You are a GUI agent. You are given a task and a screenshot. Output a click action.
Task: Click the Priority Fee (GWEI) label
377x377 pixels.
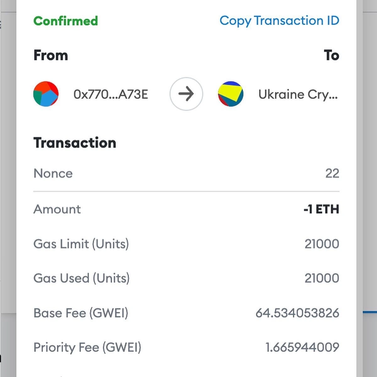coord(87,347)
